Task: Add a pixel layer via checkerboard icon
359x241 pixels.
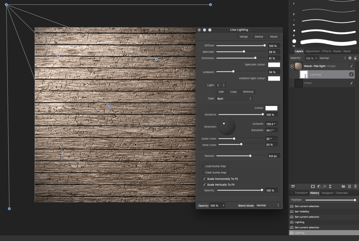Action: pos(349,186)
